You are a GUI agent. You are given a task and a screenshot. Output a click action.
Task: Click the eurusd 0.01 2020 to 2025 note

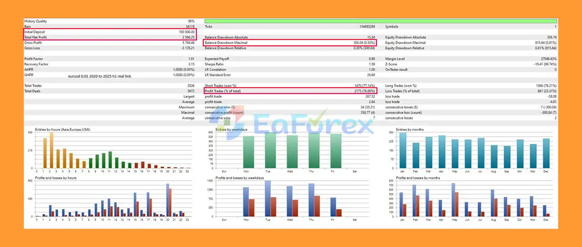click(100, 76)
